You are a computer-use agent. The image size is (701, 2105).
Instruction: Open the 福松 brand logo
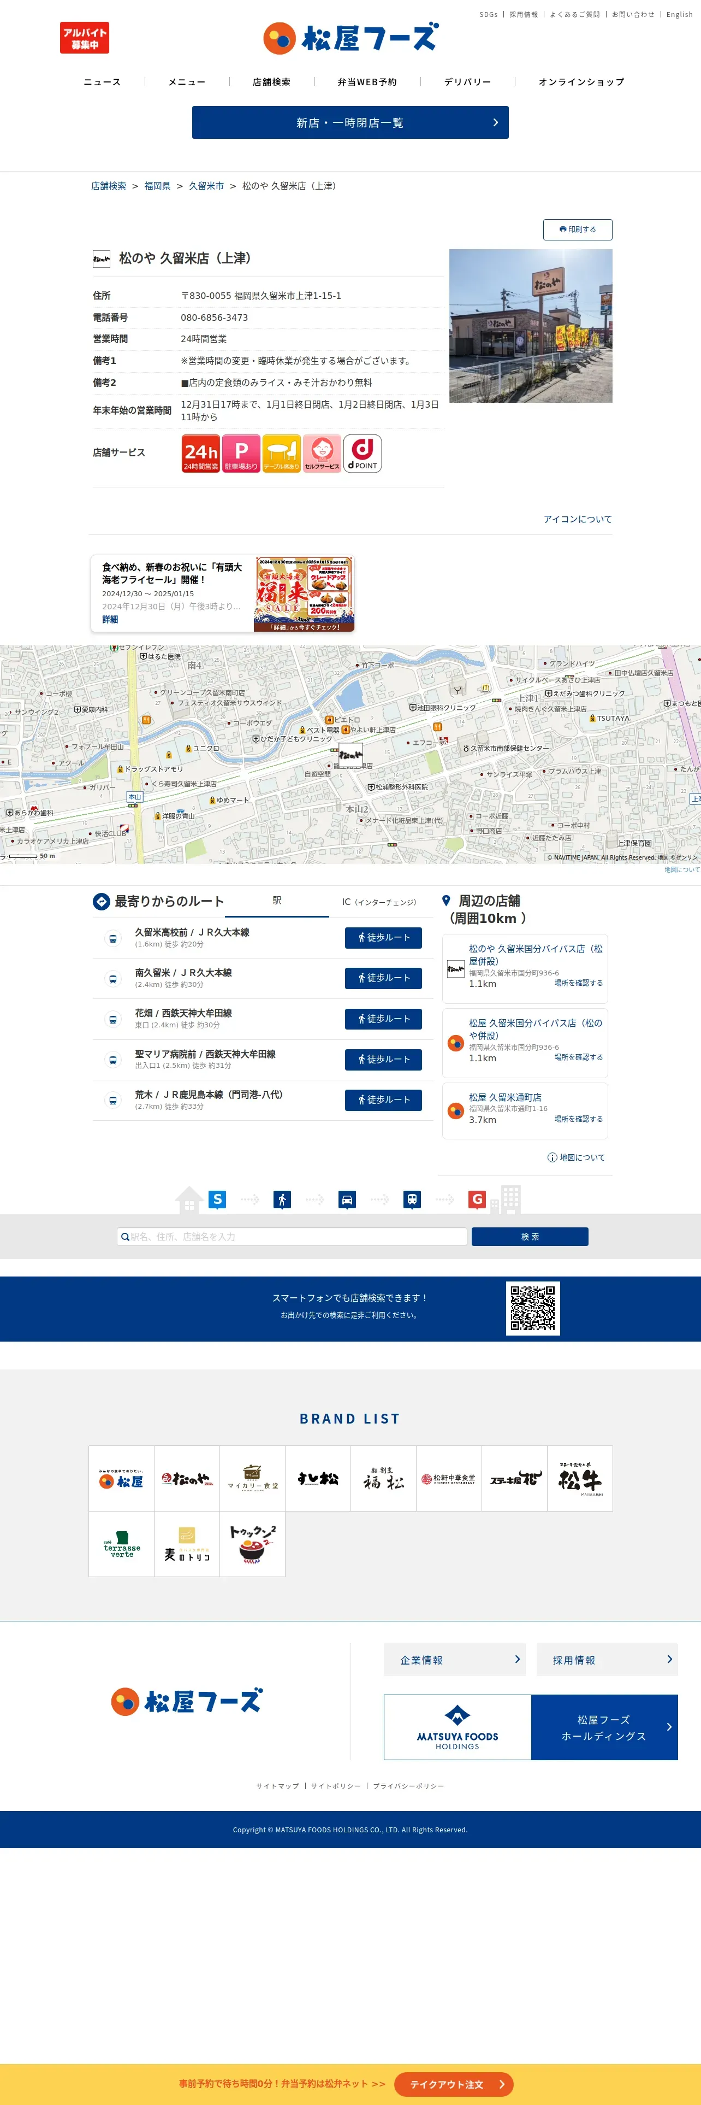384,1478
